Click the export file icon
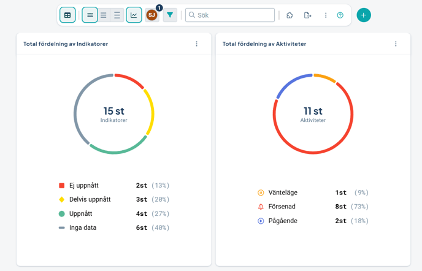 pos(308,15)
